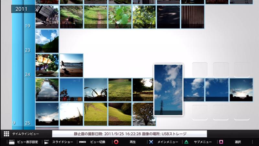Select day 19 on the timeline
The height and width of the screenshot is (146, 259).
click(28, 26)
